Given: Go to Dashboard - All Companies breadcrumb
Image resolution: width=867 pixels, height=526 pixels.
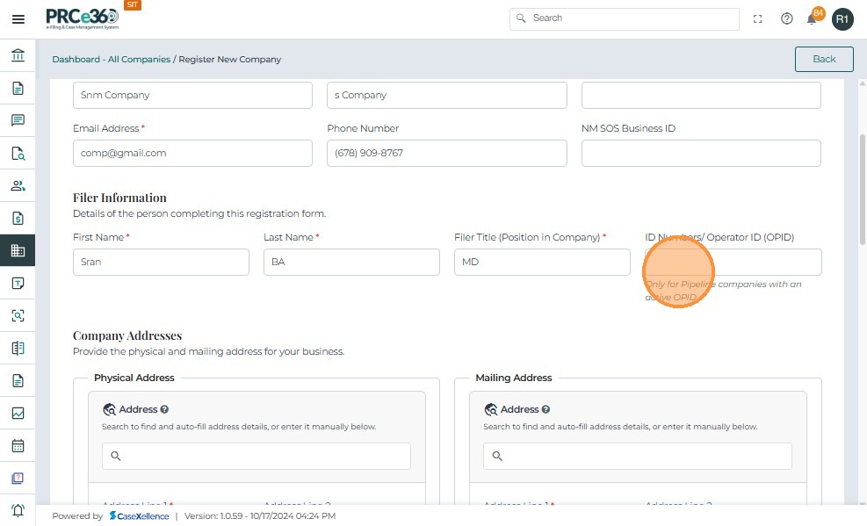Looking at the screenshot, I should click(111, 60).
